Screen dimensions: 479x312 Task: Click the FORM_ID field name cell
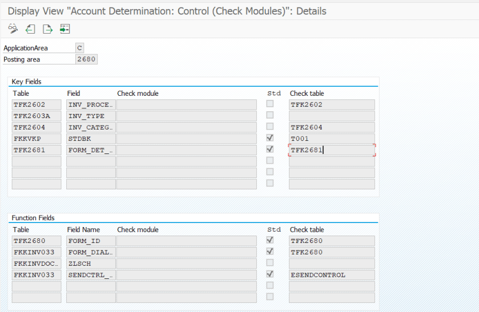[x=90, y=241]
